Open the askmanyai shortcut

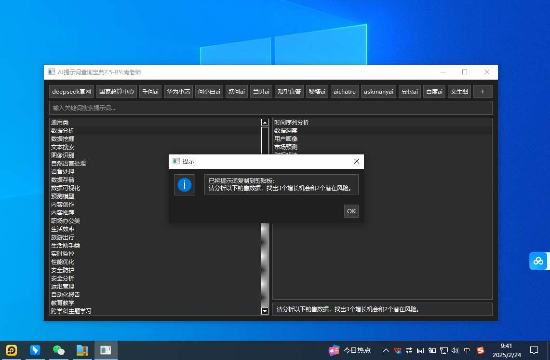pos(378,92)
